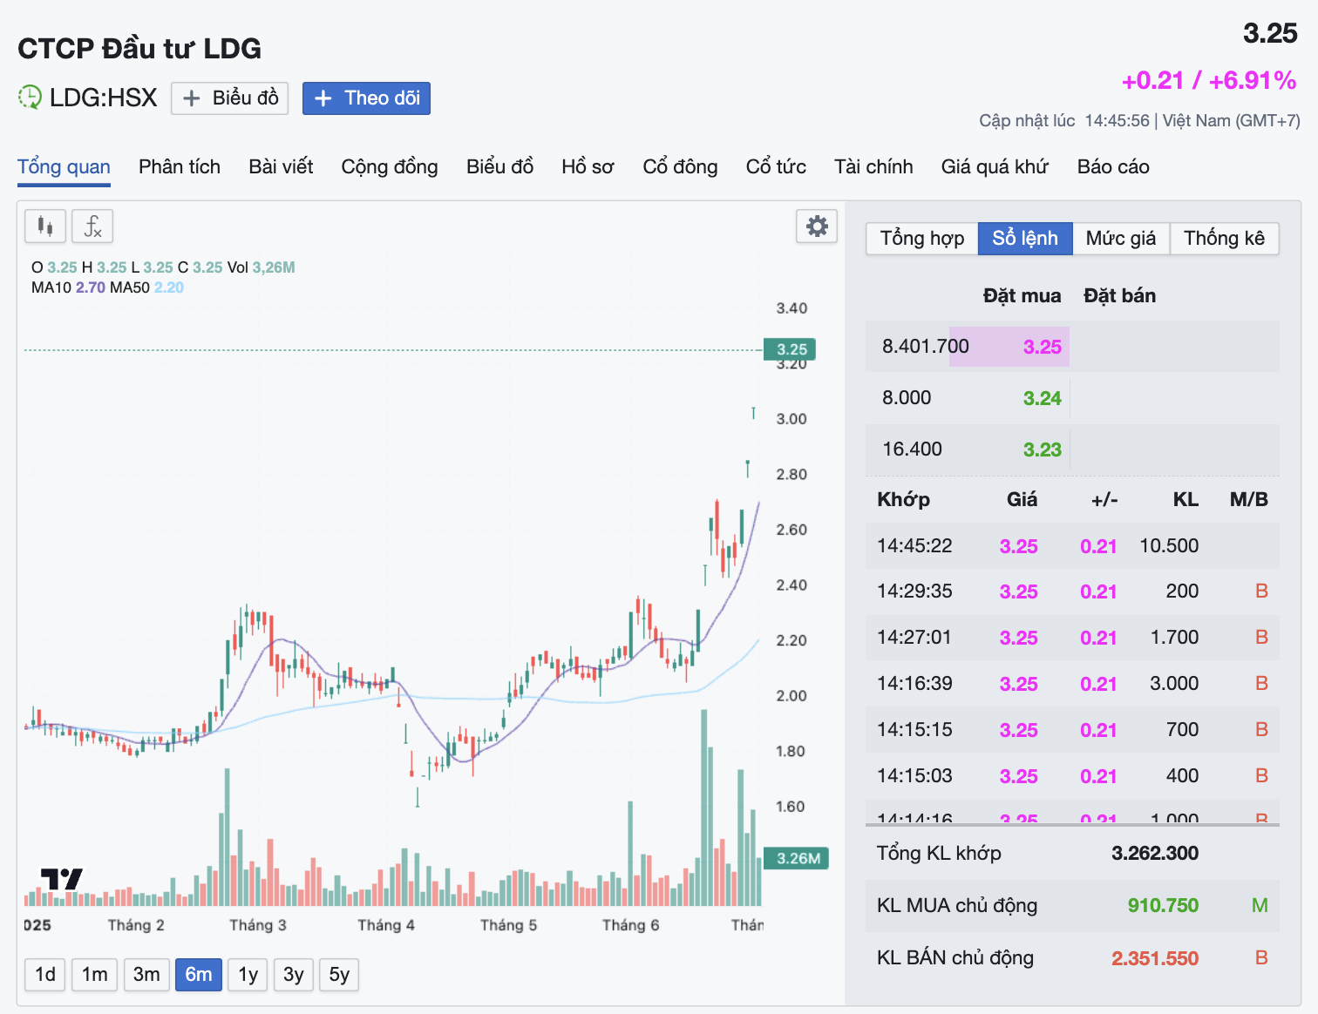
Task: Click the Tháng 4 axis label
Action: coord(386,925)
